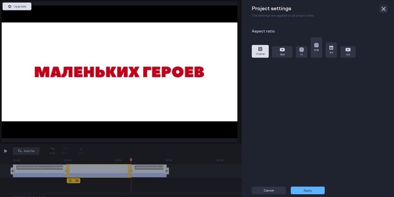The width and height of the screenshot is (394, 197).
Task: Apply the project settings
Action: coord(307,191)
